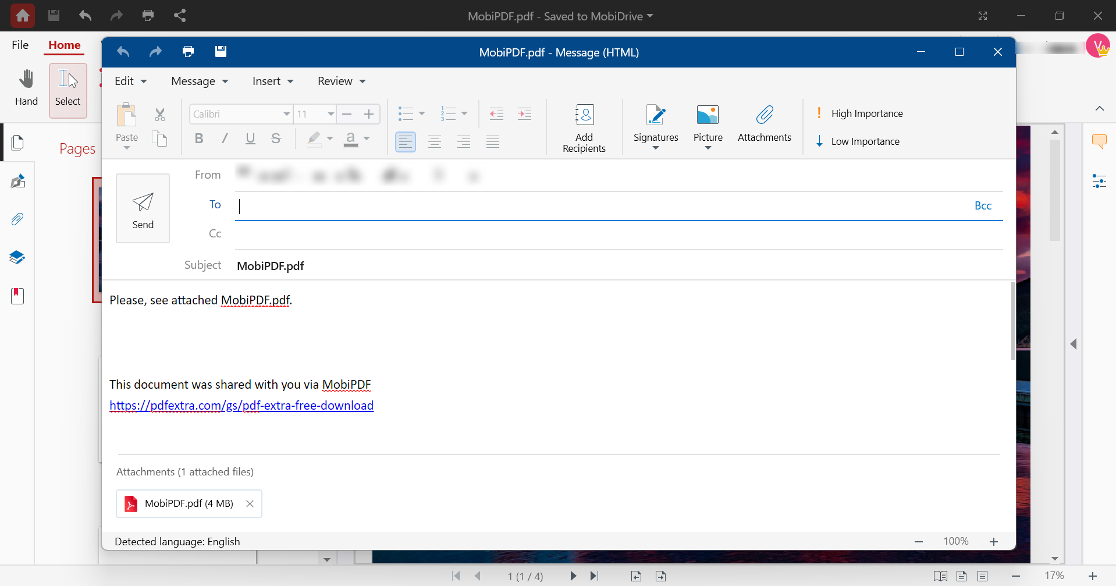
Task: Open the Review menu
Action: (x=342, y=81)
